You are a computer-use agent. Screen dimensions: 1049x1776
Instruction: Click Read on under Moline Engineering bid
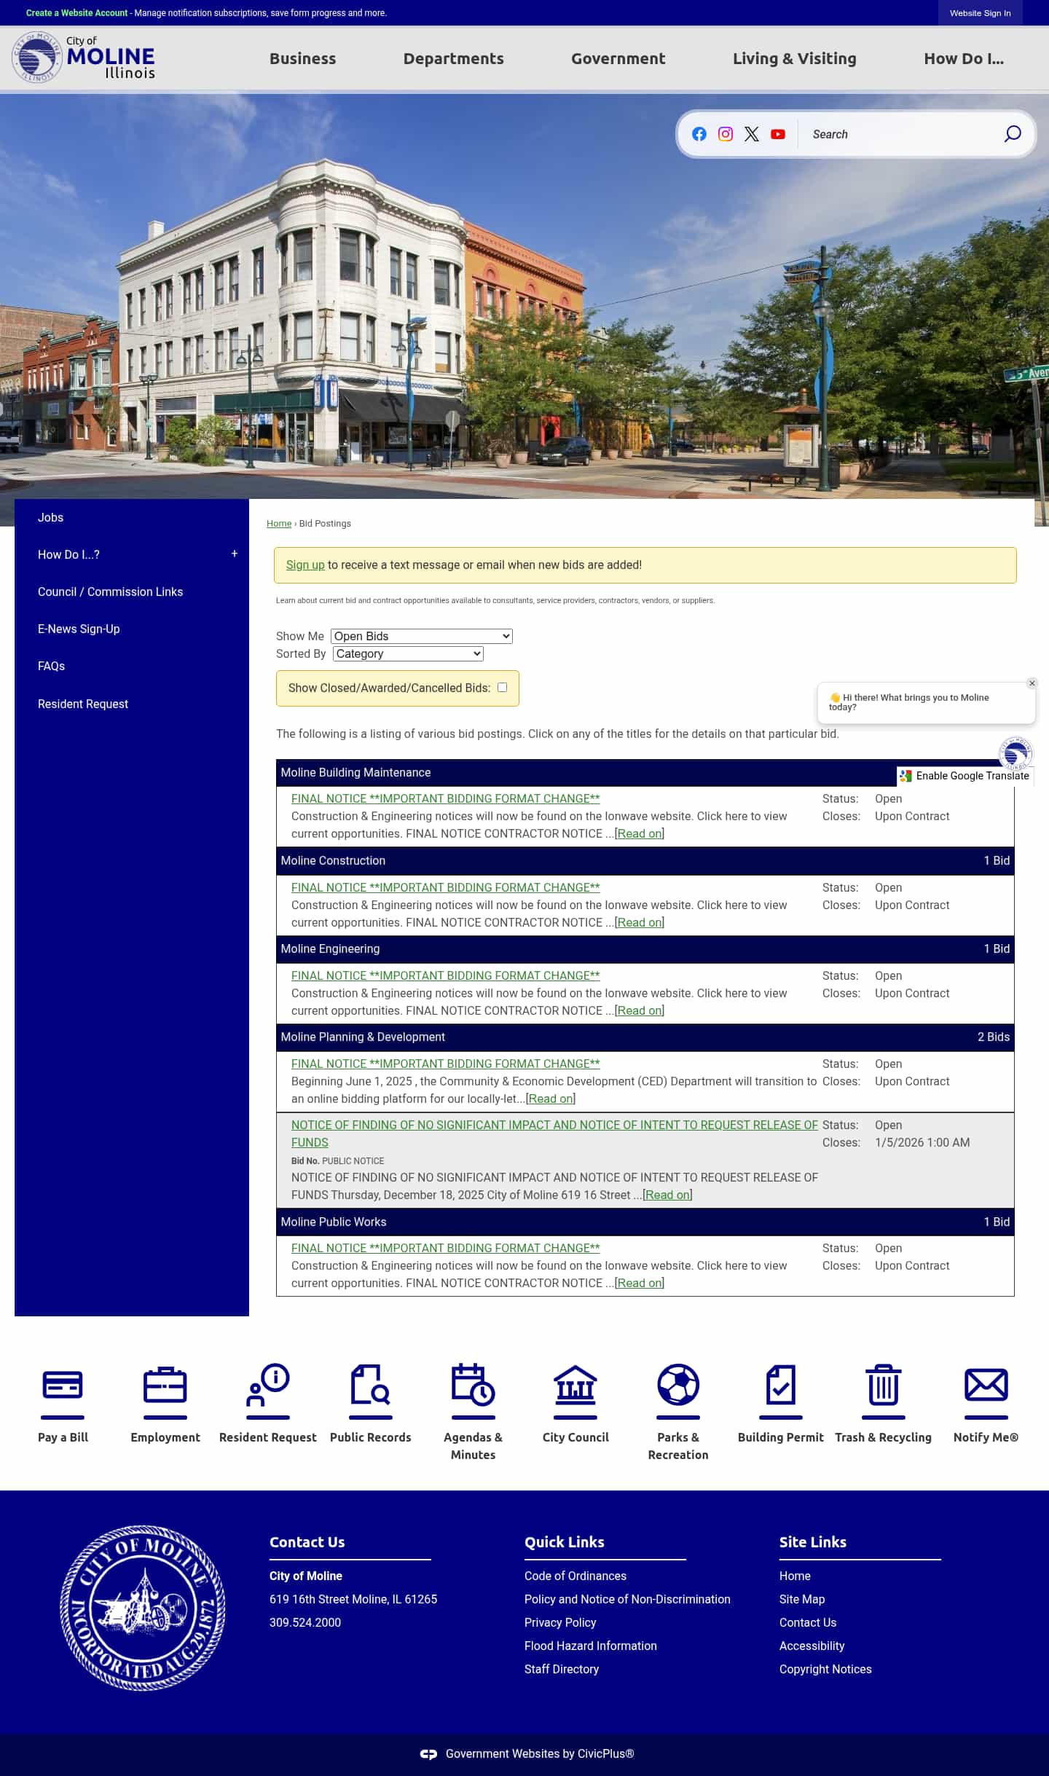[x=640, y=1010]
